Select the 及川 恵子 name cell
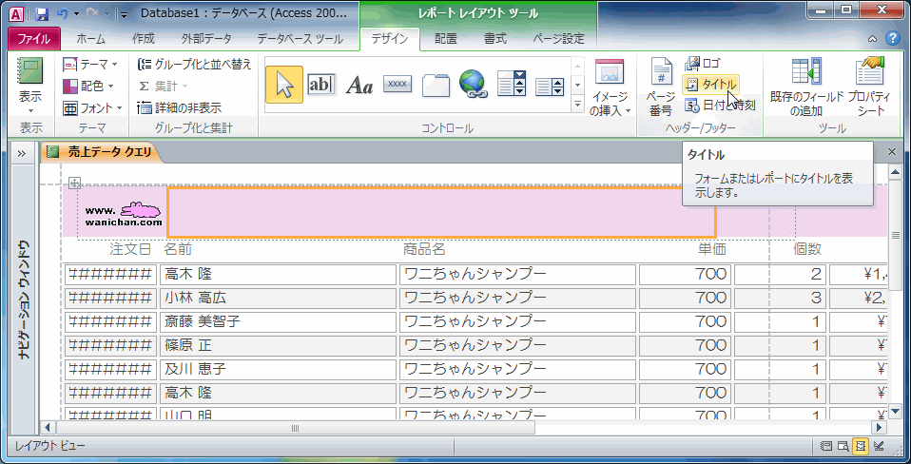Screen dimensions: 911x464 pos(278,370)
